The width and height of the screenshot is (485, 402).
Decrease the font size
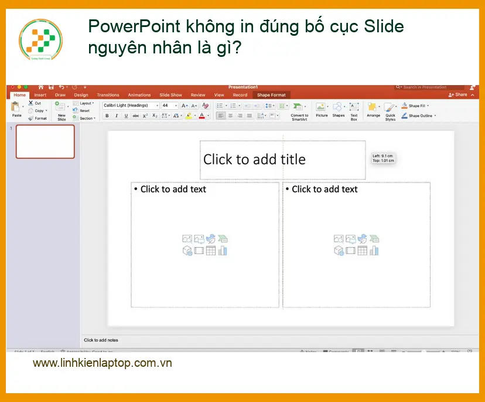[x=194, y=106]
